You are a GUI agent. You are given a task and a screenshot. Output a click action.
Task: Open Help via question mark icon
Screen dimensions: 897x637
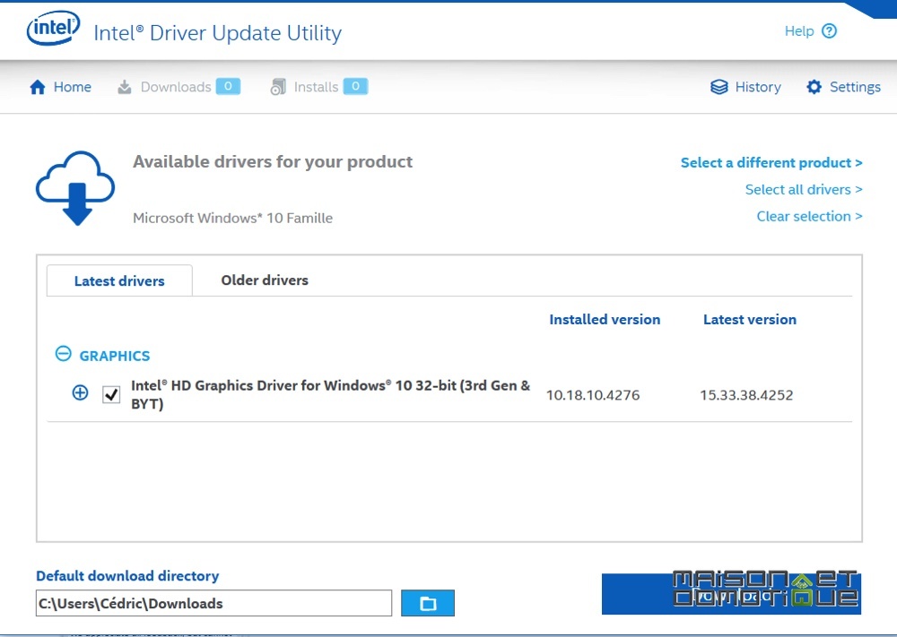(x=829, y=30)
